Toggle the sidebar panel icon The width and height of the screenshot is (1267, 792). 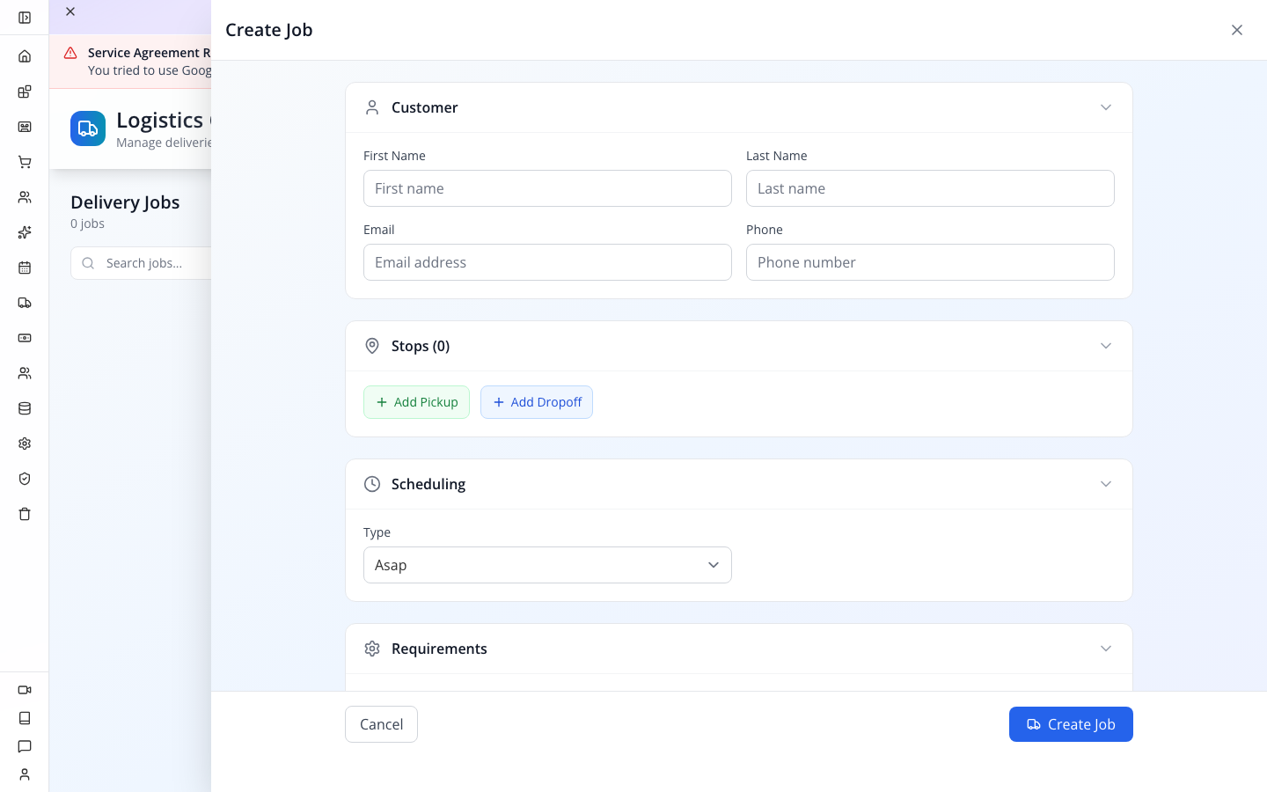click(x=25, y=18)
